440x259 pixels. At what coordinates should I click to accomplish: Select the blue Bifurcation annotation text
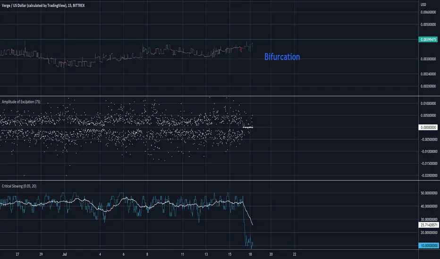[x=282, y=57]
